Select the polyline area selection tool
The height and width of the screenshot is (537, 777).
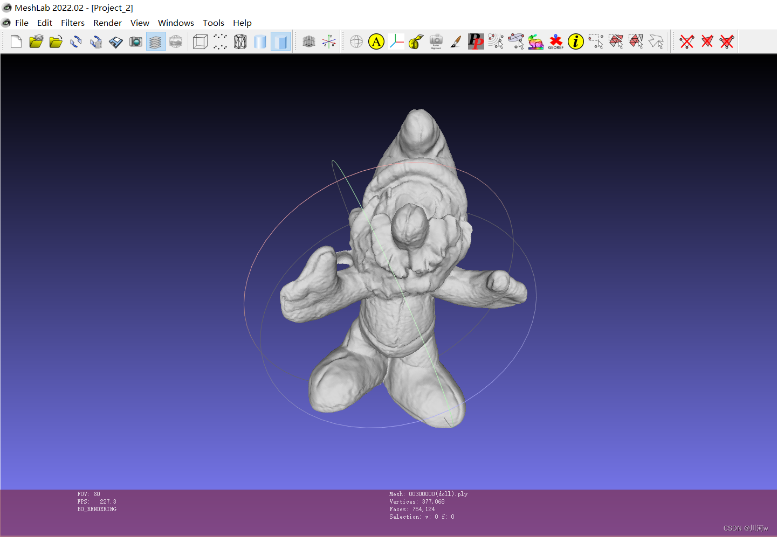656,41
